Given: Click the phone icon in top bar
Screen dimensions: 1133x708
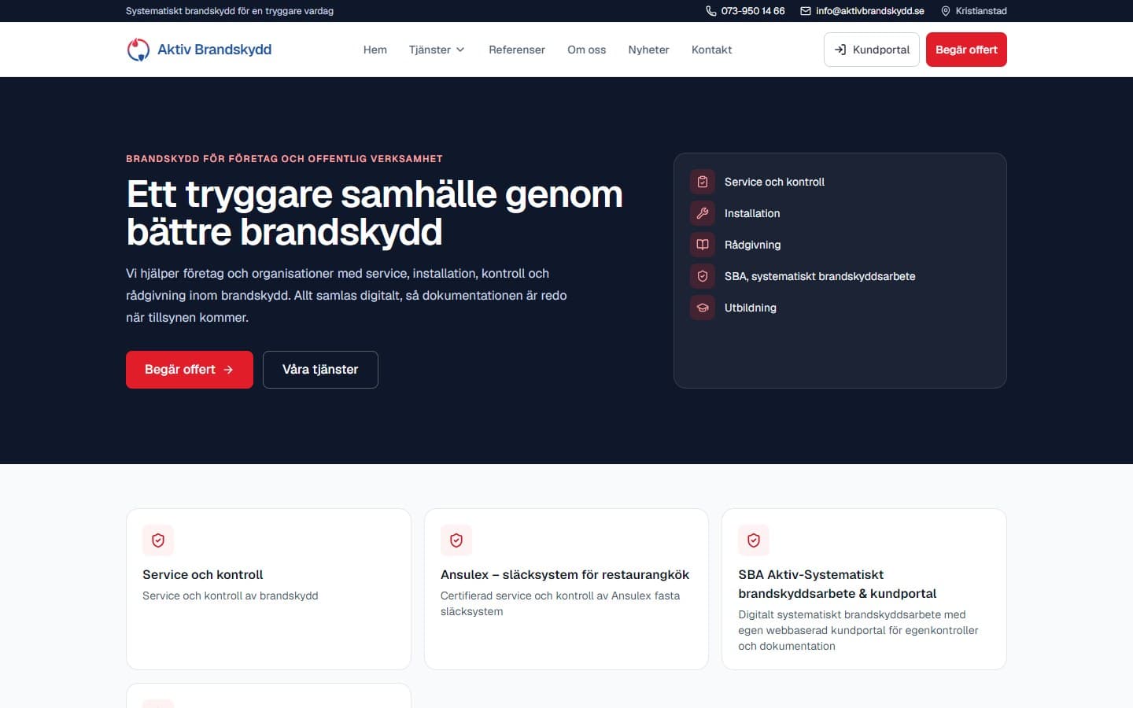Looking at the screenshot, I should pyautogui.click(x=710, y=11).
